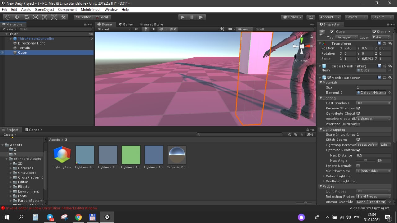Select the Rect Transform tool
Image resolution: width=397 pixels, height=223 pixels.
pyautogui.click(x=45, y=17)
